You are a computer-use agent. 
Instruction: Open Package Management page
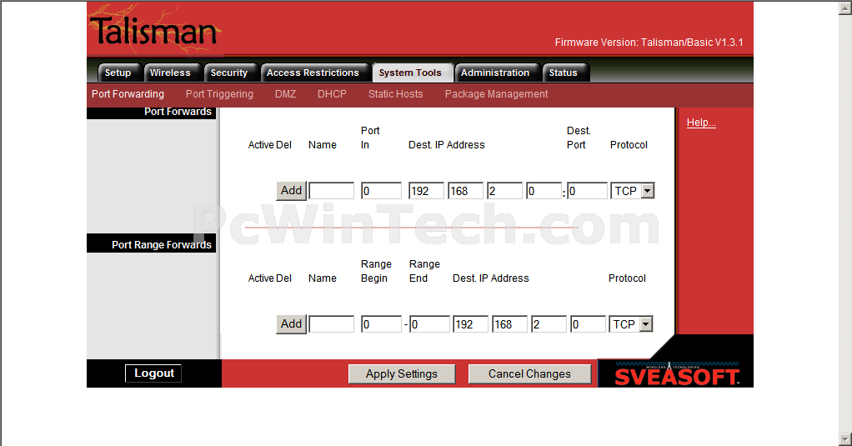(x=496, y=94)
